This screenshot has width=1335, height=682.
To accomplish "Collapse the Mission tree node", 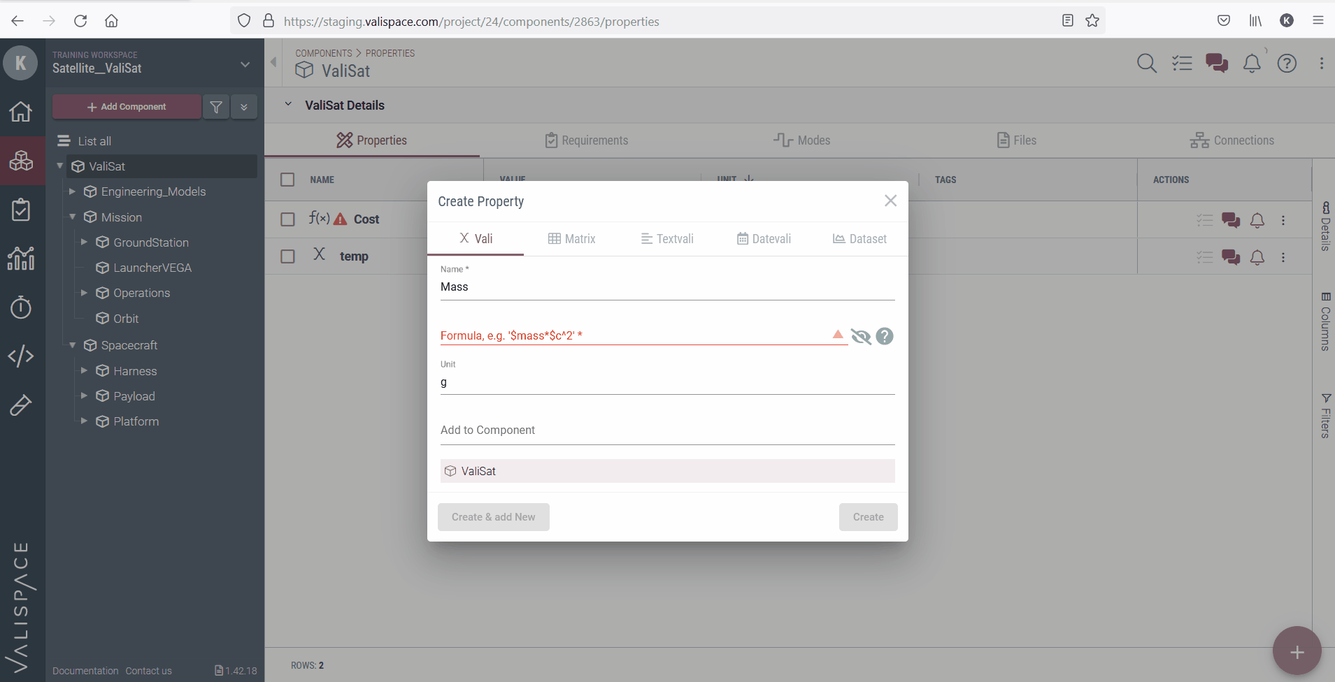I will coord(72,217).
